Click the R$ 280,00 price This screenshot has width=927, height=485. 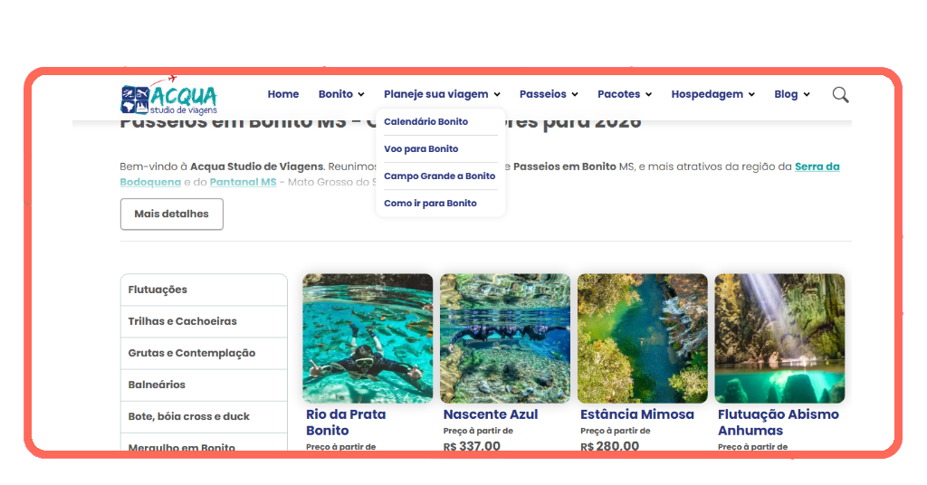click(609, 446)
